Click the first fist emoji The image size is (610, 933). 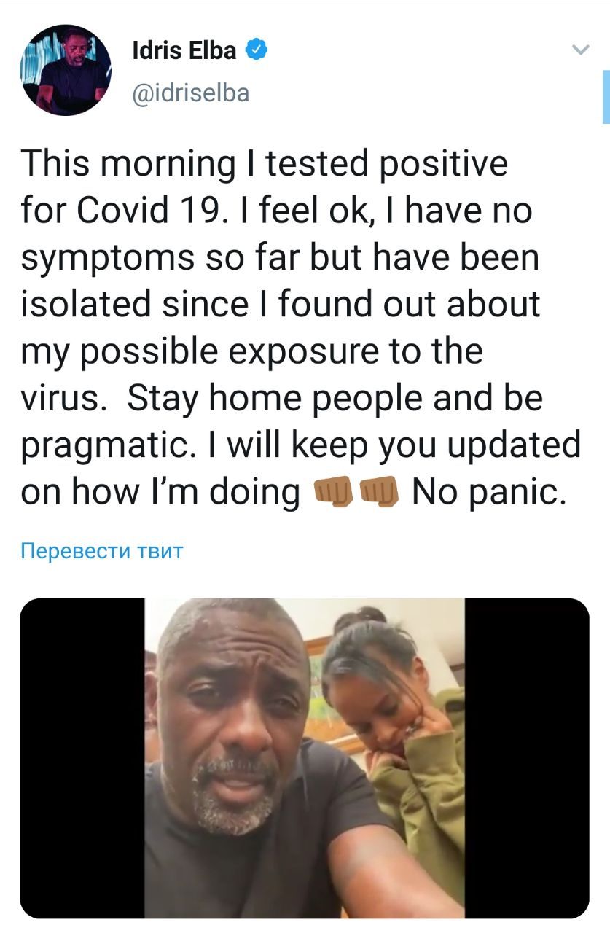click(332, 491)
